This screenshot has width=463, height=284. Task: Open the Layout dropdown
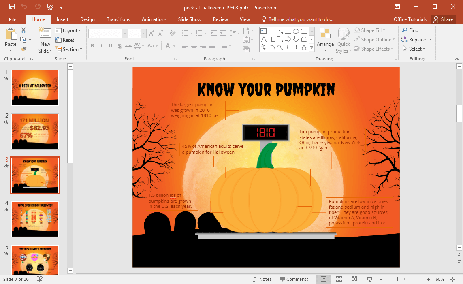coord(68,30)
